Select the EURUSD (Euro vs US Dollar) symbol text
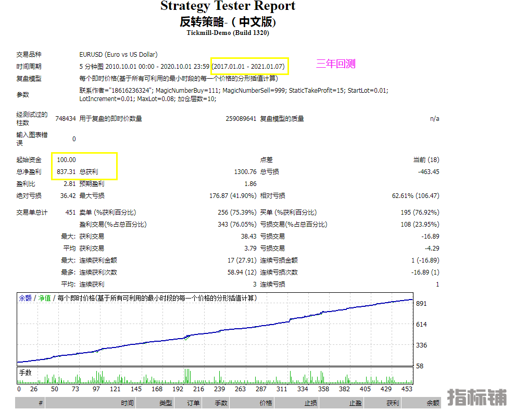Viewport: 514px width, 410px height. (x=118, y=55)
